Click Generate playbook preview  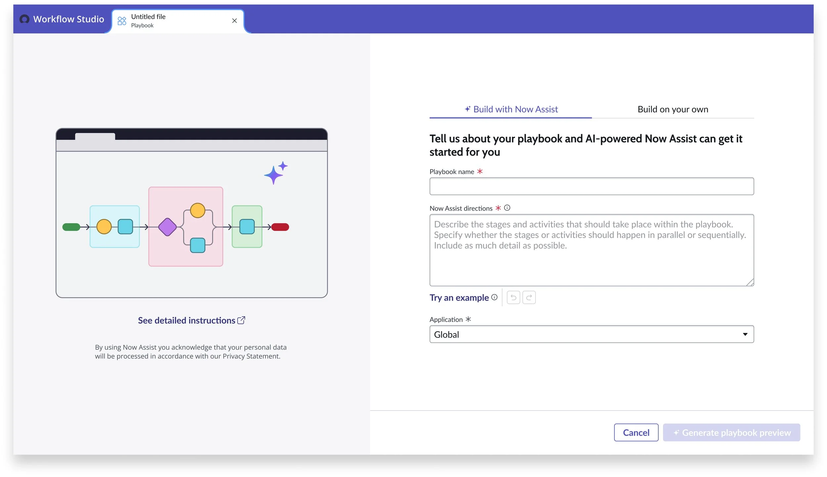pos(731,432)
